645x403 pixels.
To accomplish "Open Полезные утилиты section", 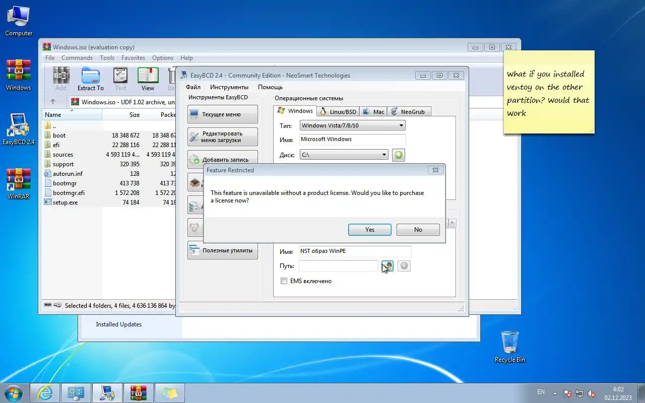I will point(222,250).
